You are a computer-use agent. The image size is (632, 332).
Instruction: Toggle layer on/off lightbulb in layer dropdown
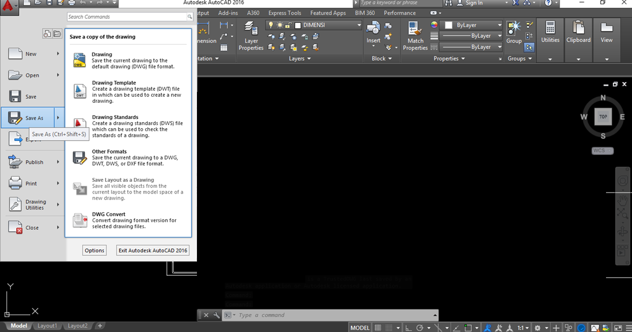pyautogui.click(x=271, y=25)
